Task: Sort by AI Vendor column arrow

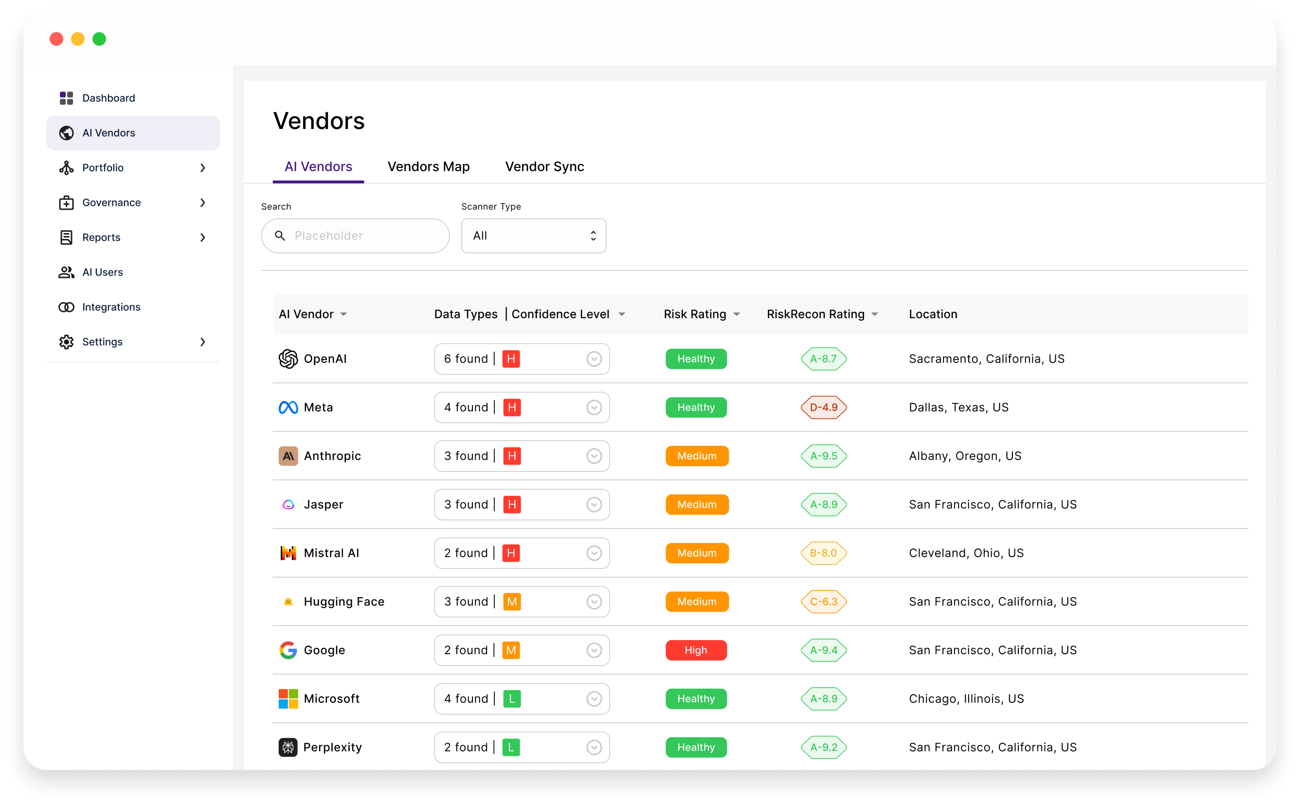Action: (344, 314)
